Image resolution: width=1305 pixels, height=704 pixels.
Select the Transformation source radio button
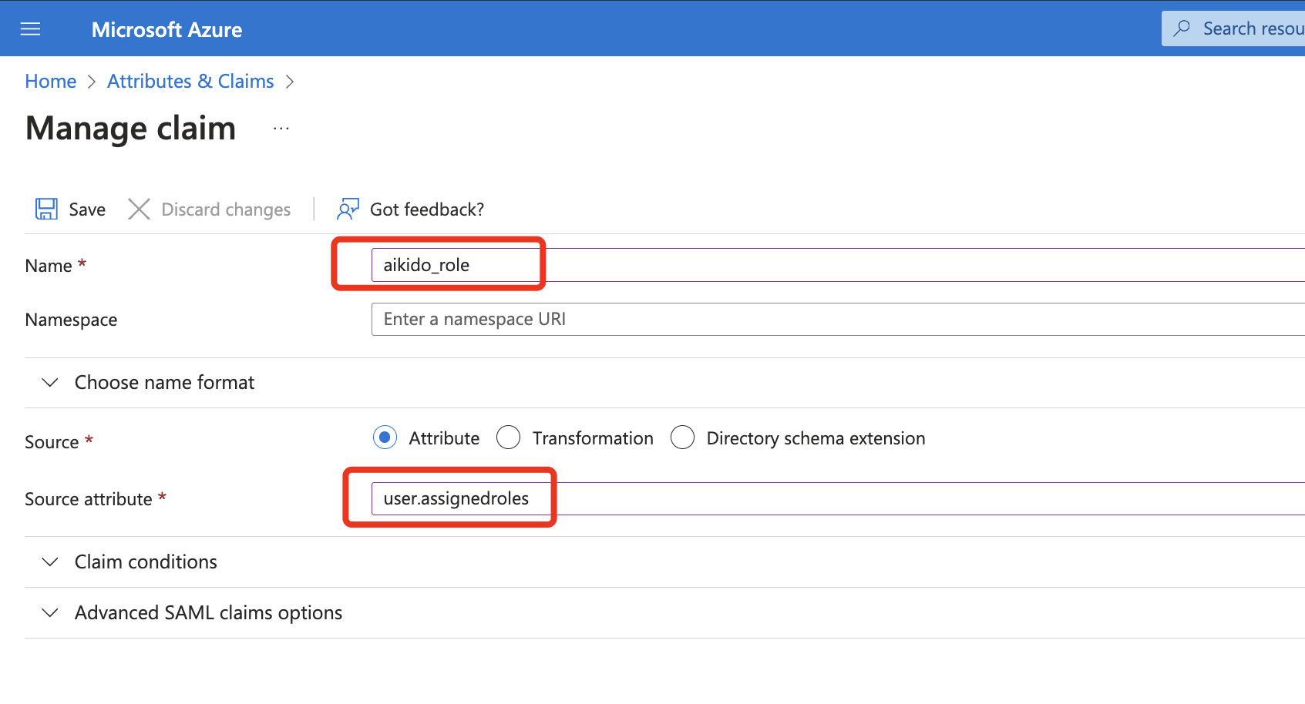click(x=509, y=437)
